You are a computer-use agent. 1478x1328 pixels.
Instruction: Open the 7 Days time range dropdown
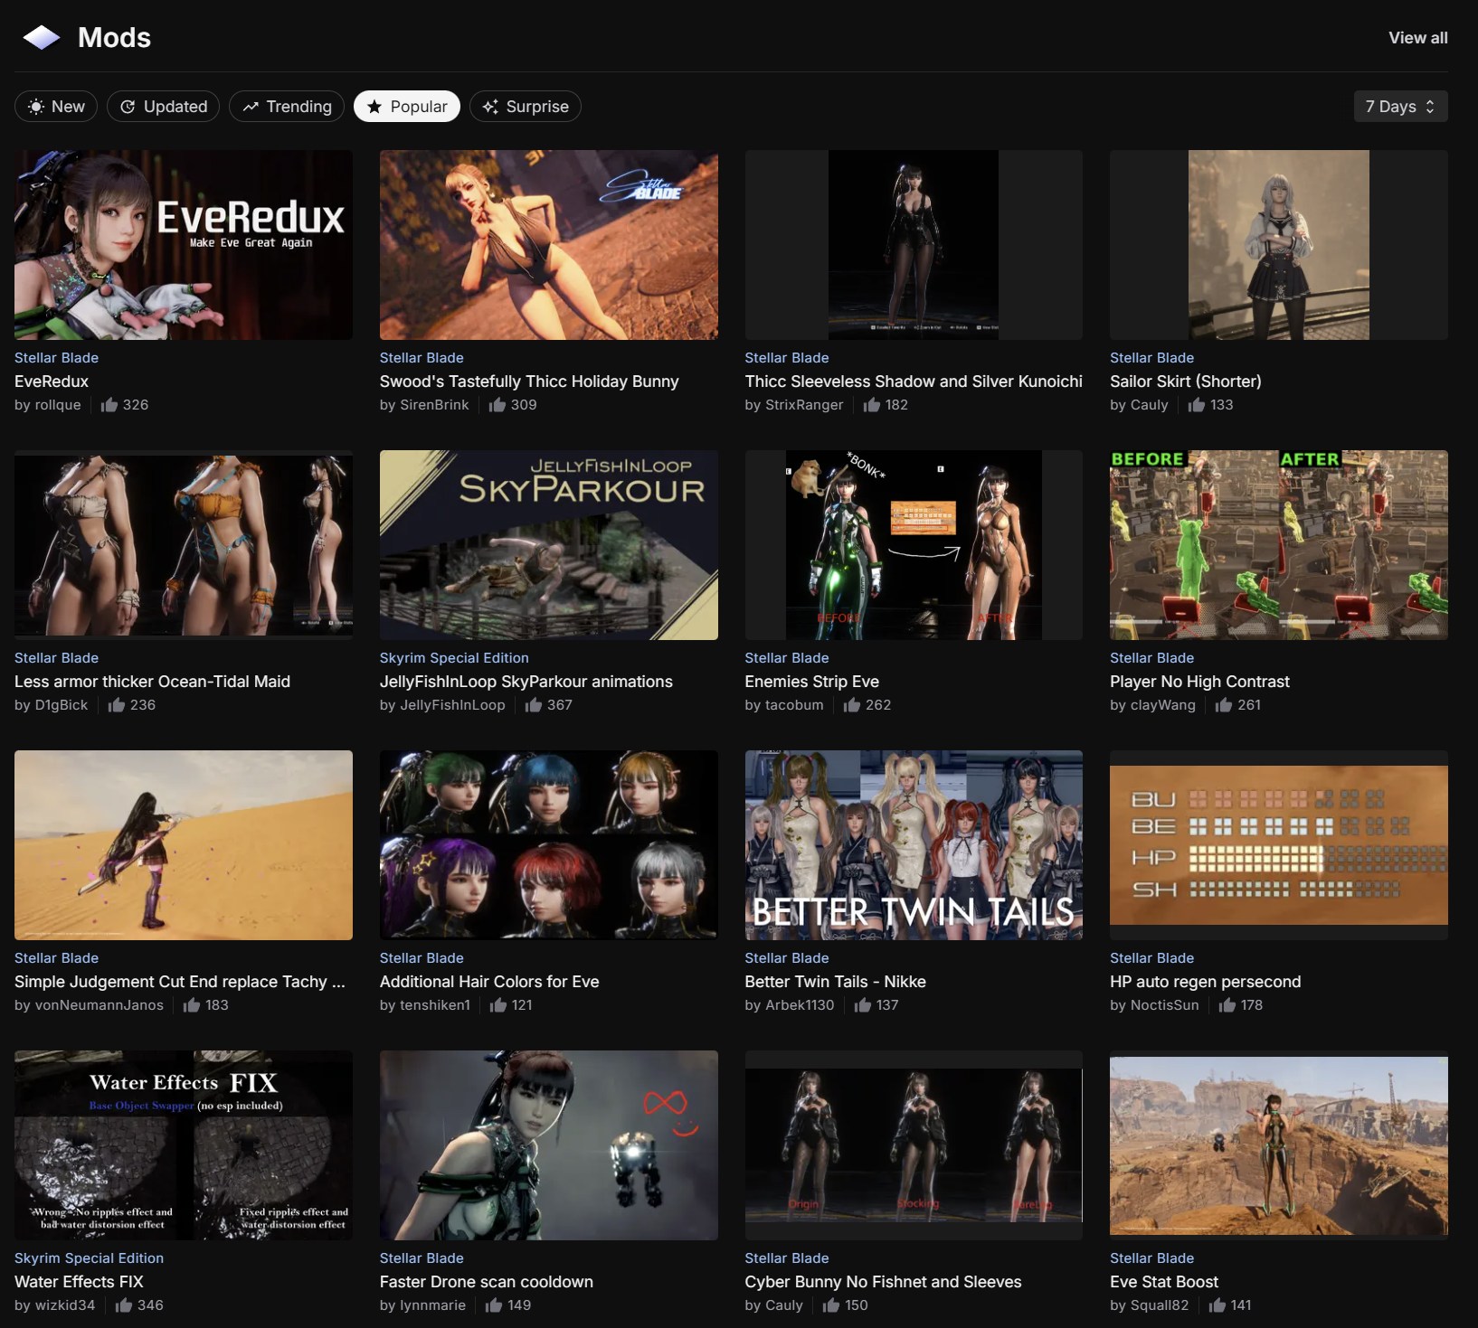coord(1400,107)
